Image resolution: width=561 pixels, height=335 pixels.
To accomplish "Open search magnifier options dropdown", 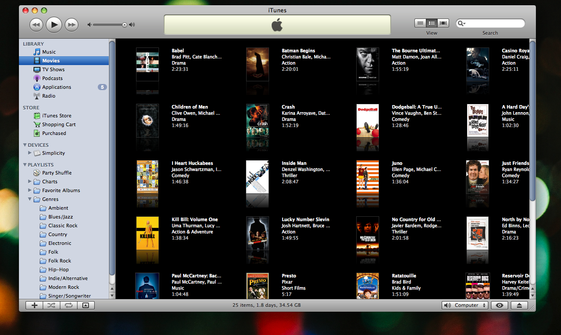I will coord(461,23).
